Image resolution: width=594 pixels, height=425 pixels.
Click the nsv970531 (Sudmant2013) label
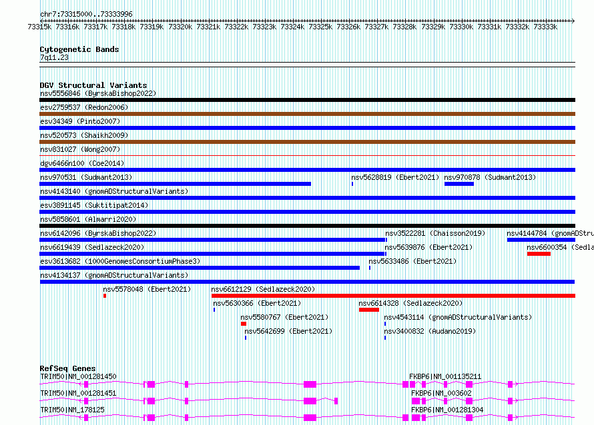coord(86,177)
